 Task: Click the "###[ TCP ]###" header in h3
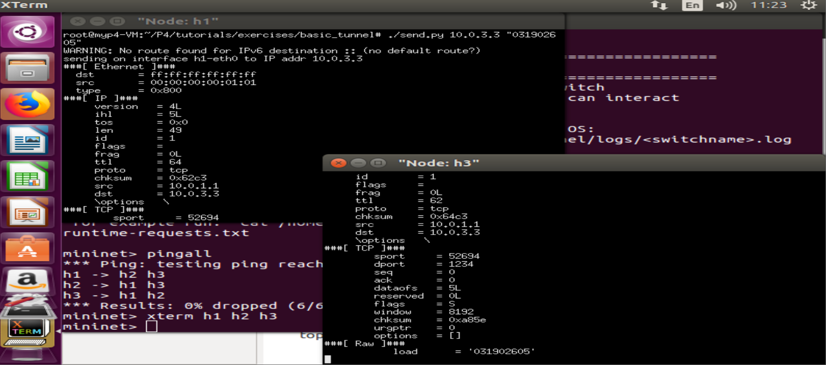click(x=365, y=248)
